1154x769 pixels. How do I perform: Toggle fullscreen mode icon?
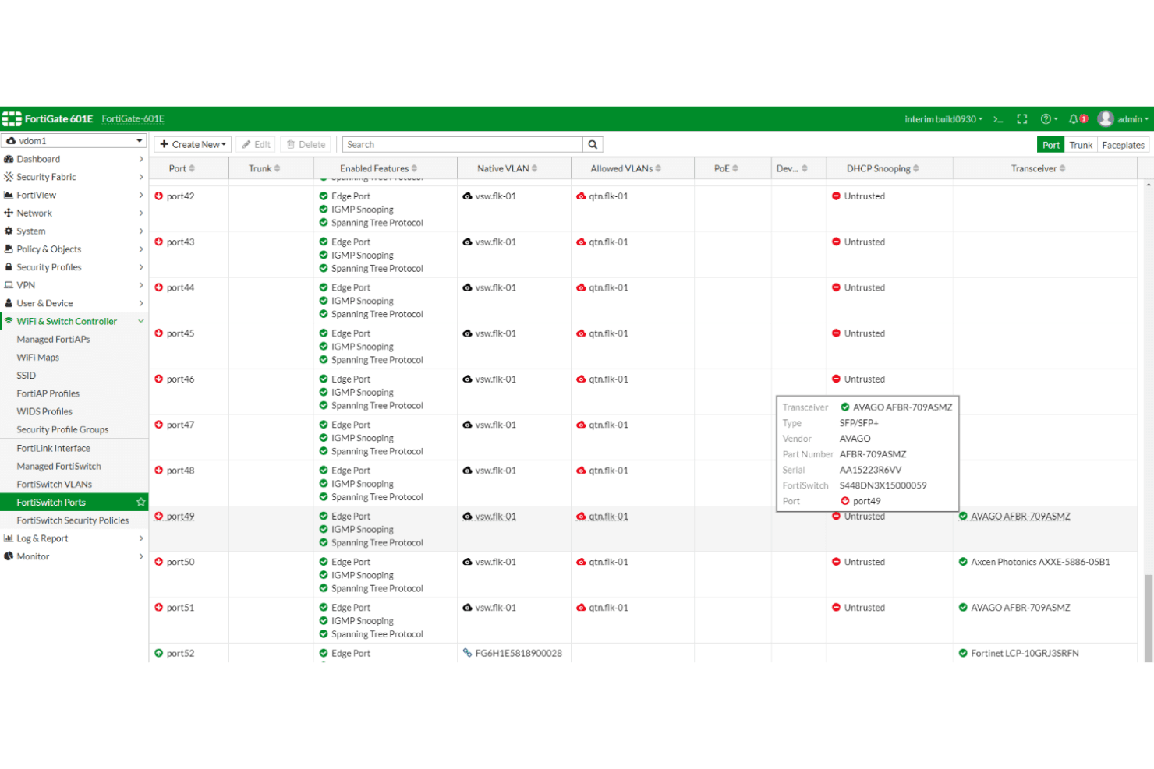[x=1022, y=119]
